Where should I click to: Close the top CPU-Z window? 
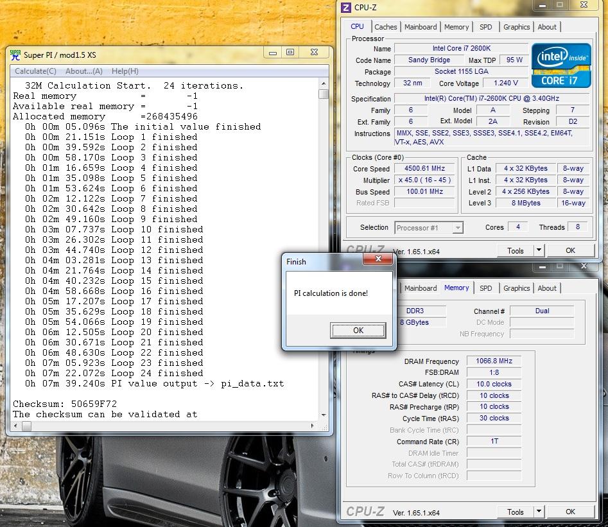click(584, 5)
